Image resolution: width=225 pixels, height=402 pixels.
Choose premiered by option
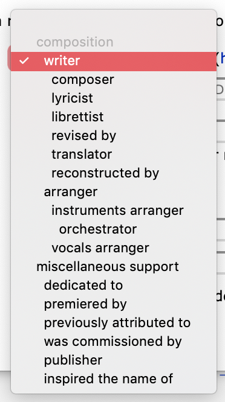(x=114, y=304)
